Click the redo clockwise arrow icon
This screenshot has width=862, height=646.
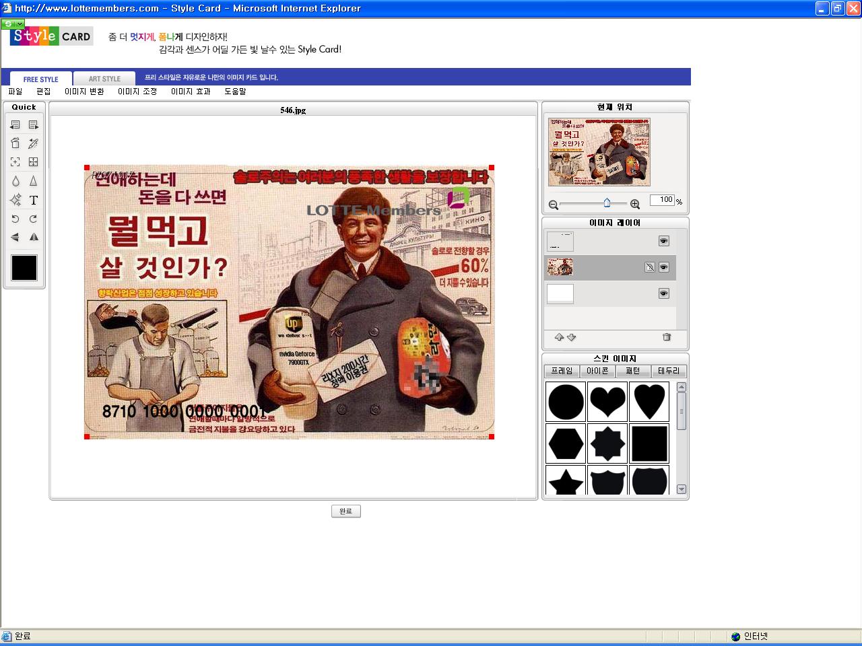[x=33, y=219]
